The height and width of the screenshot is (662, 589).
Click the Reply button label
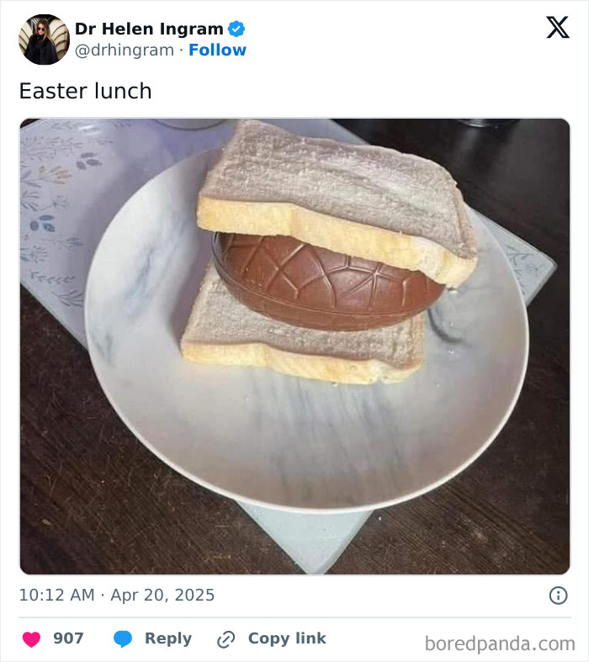pyautogui.click(x=168, y=638)
